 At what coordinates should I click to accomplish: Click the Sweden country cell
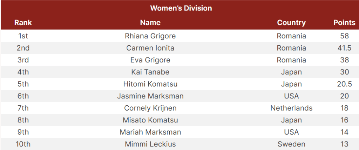[x=291, y=144]
